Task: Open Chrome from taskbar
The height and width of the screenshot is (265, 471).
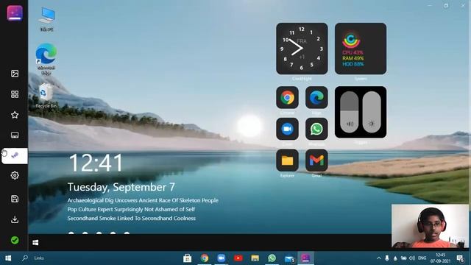Action: [x=205, y=258]
